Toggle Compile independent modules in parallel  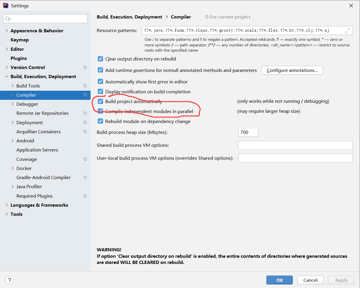pyautogui.click(x=100, y=111)
